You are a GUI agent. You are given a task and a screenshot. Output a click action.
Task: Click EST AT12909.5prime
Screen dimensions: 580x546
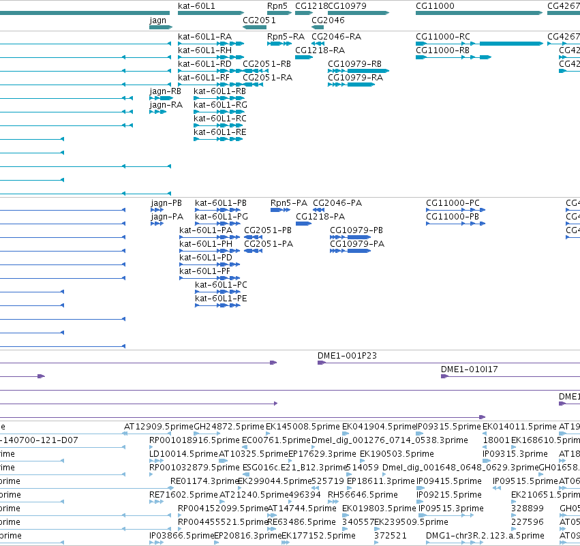159,427
